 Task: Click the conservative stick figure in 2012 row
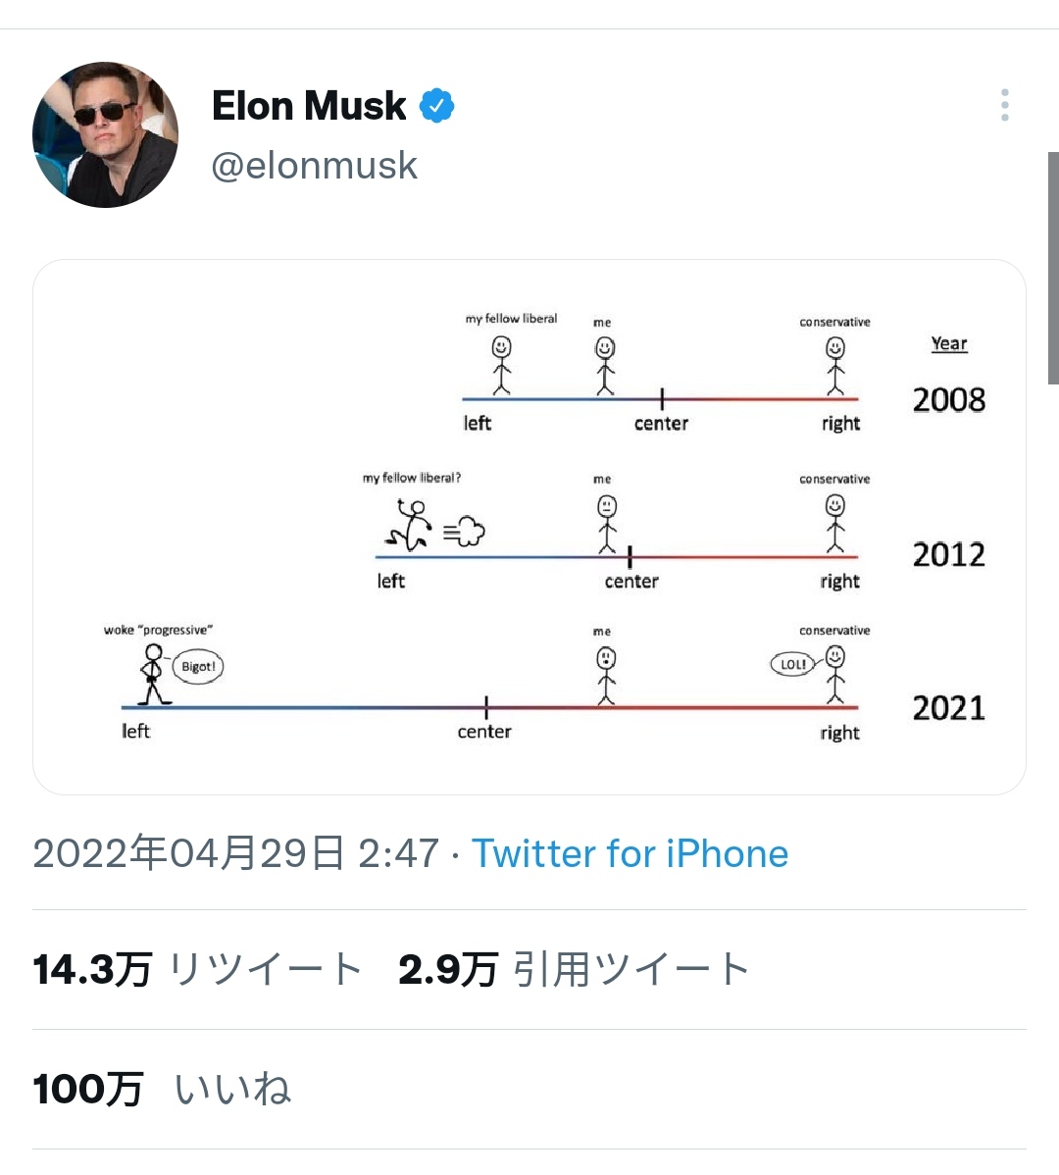pos(834,523)
